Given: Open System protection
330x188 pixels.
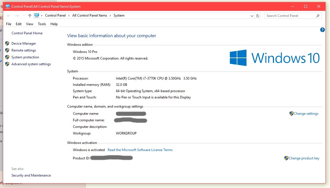Looking at the screenshot, I should 25,57.
